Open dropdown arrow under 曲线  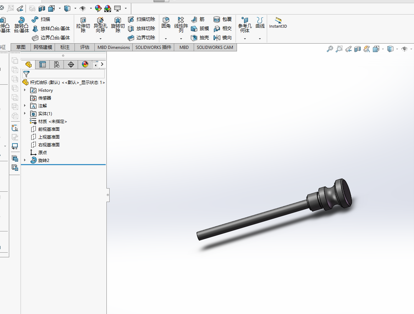click(260, 39)
